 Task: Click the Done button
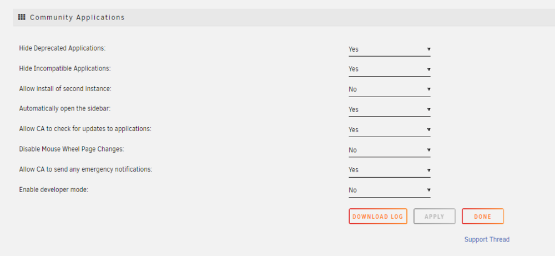point(482,217)
